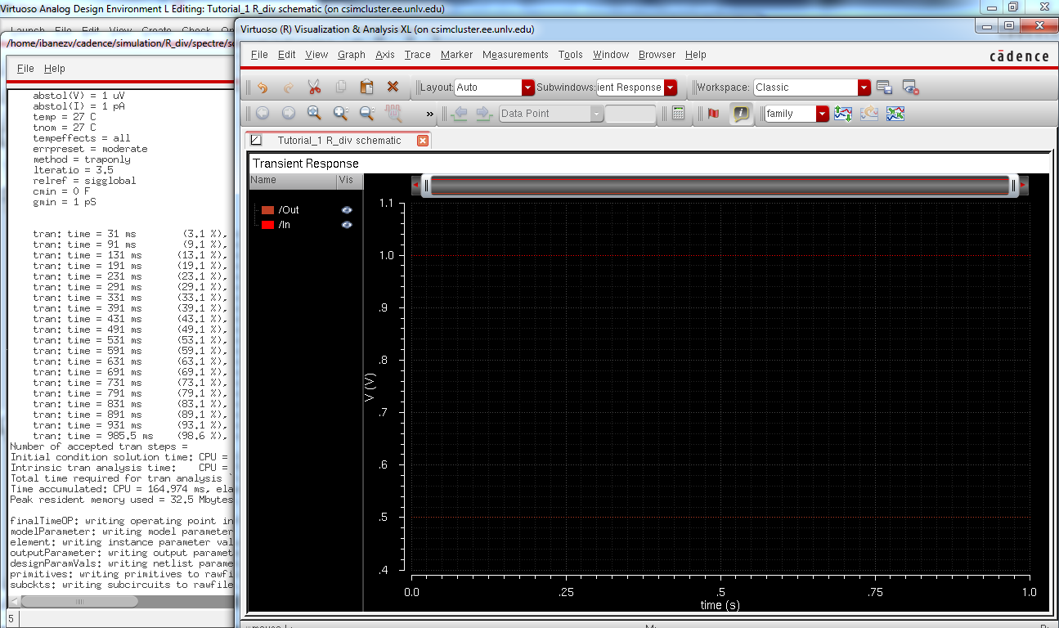Image resolution: width=1059 pixels, height=628 pixels.
Task: Select the Tutorial_1 R_div schematic tab
Action: click(x=339, y=141)
